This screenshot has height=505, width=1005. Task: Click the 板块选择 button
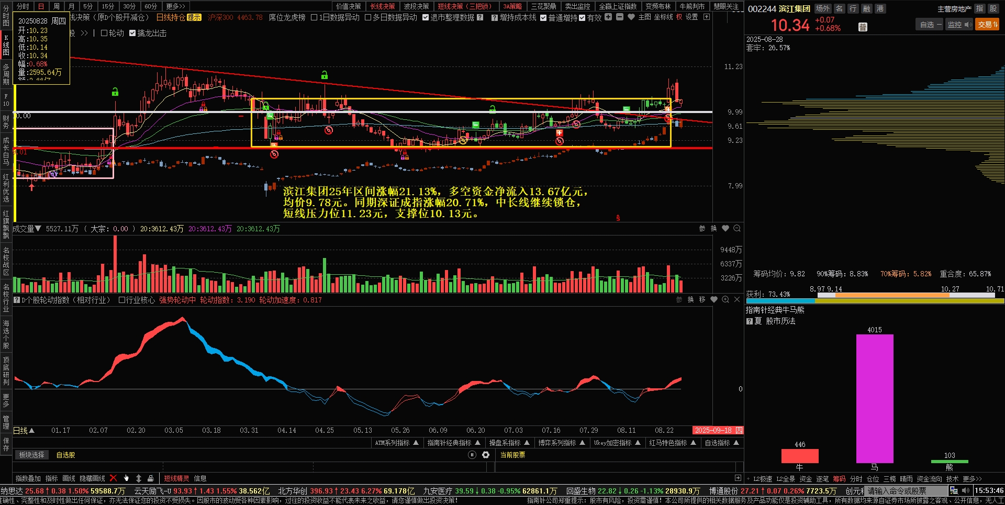pos(32,455)
